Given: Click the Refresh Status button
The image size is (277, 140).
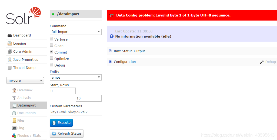Looking at the screenshot, I should [66, 134].
